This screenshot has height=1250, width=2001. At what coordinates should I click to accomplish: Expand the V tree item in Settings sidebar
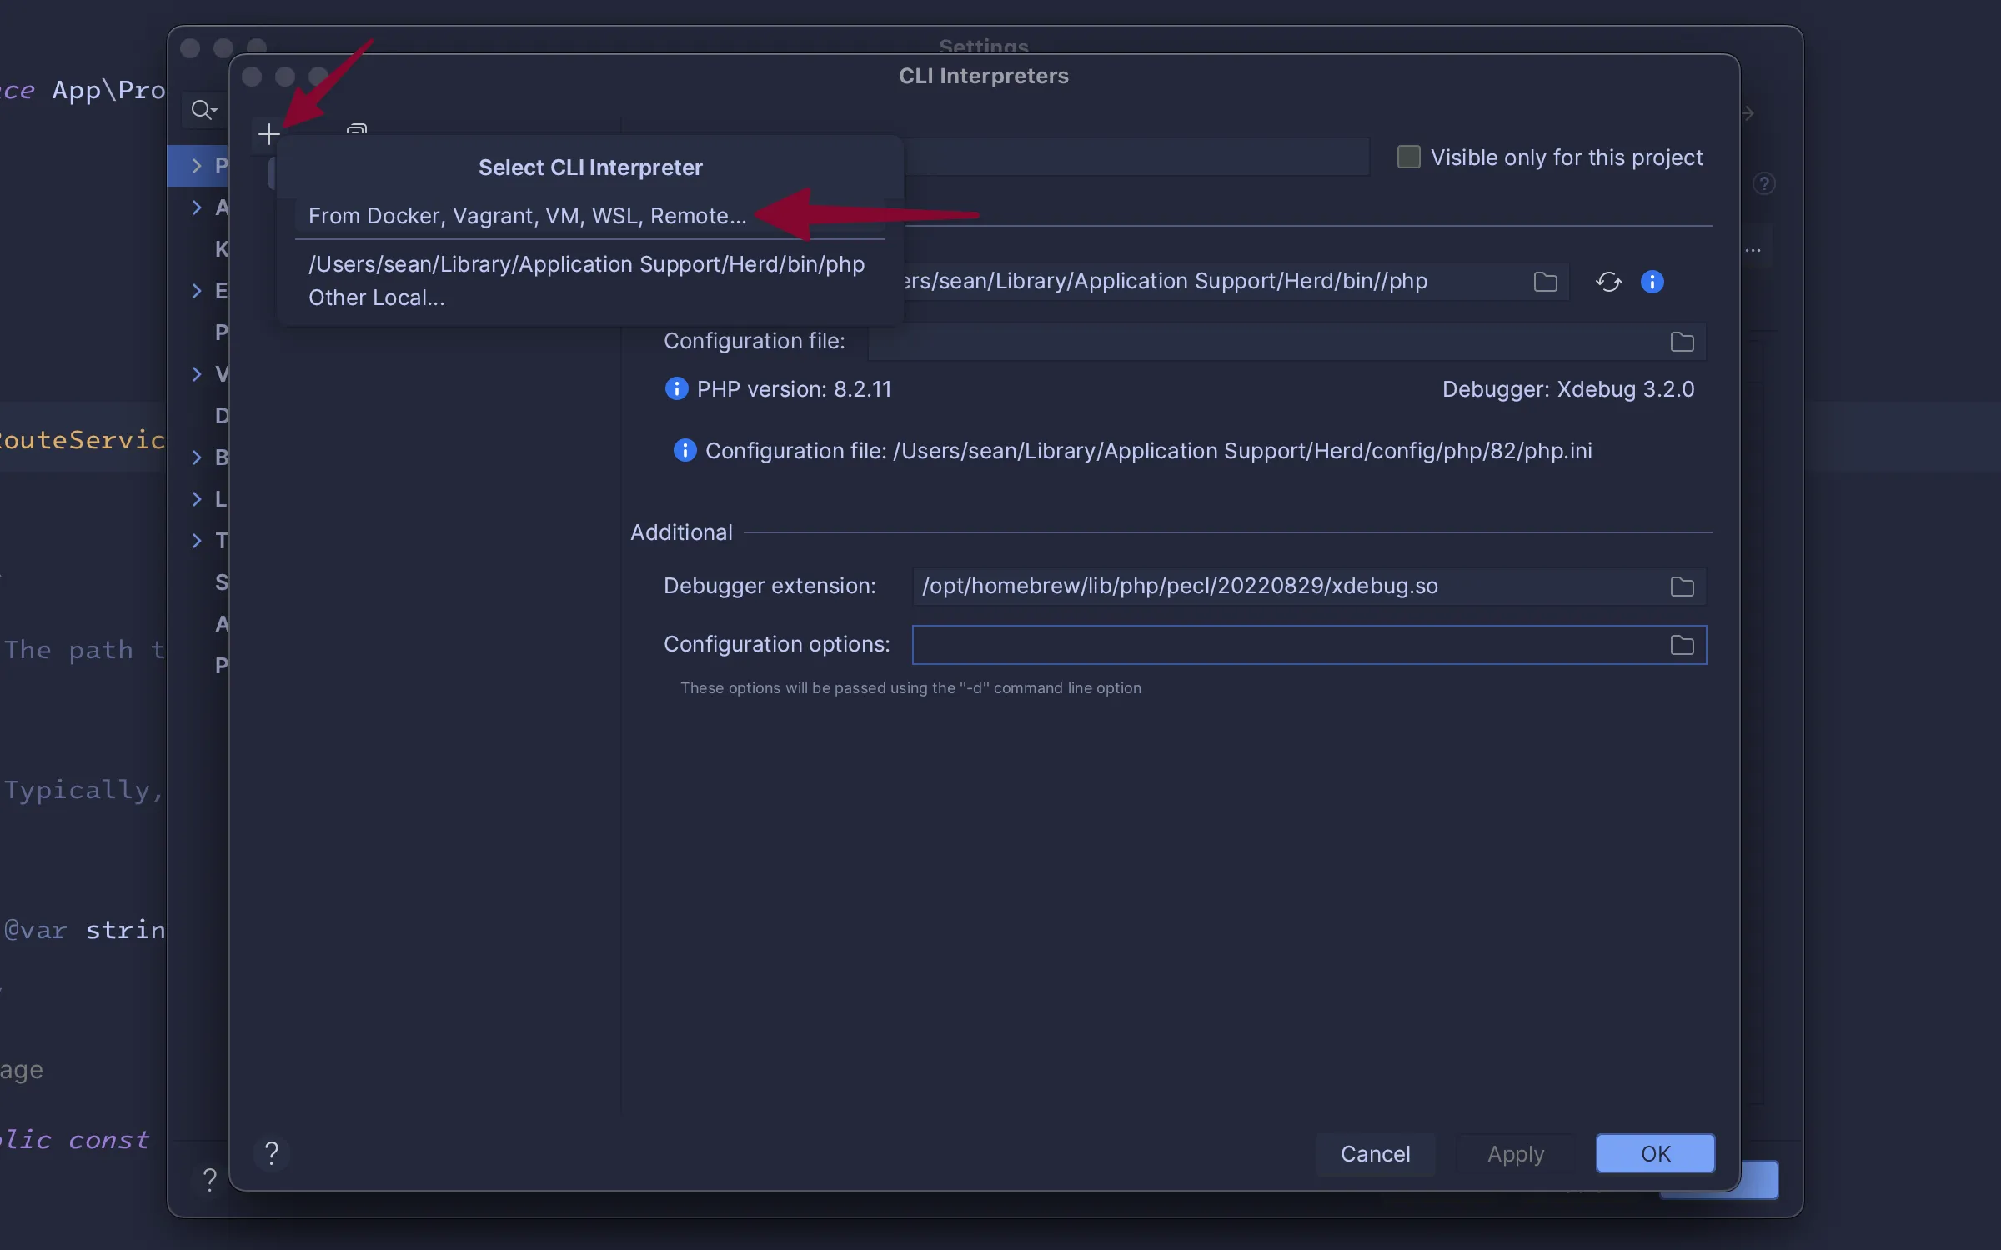[x=197, y=373]
